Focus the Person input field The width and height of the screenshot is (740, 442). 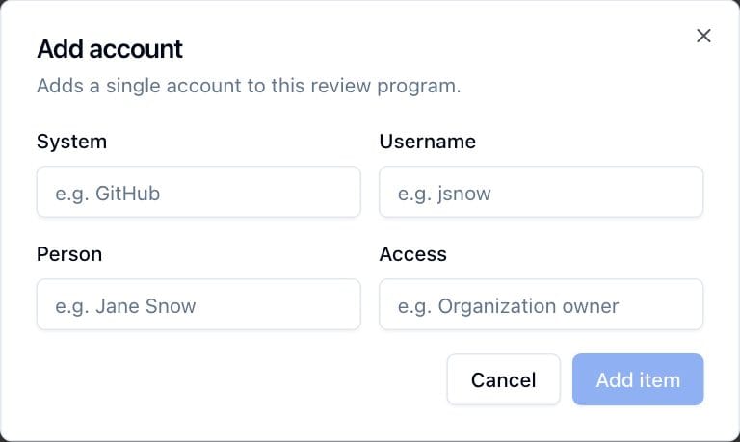pos(198,304)
